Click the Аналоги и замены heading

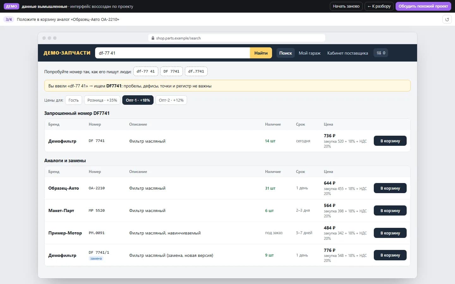tap(65, 161)
